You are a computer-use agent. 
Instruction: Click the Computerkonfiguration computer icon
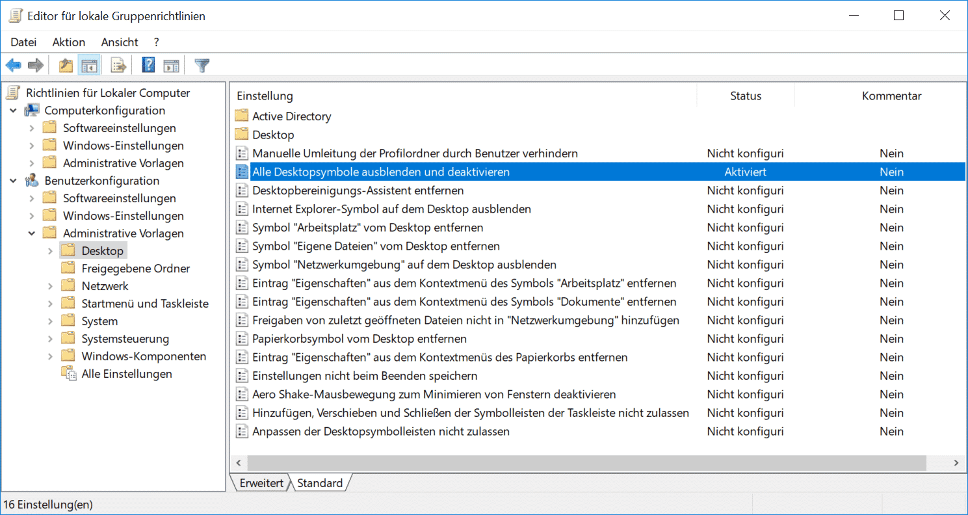[x=32, y=111]
